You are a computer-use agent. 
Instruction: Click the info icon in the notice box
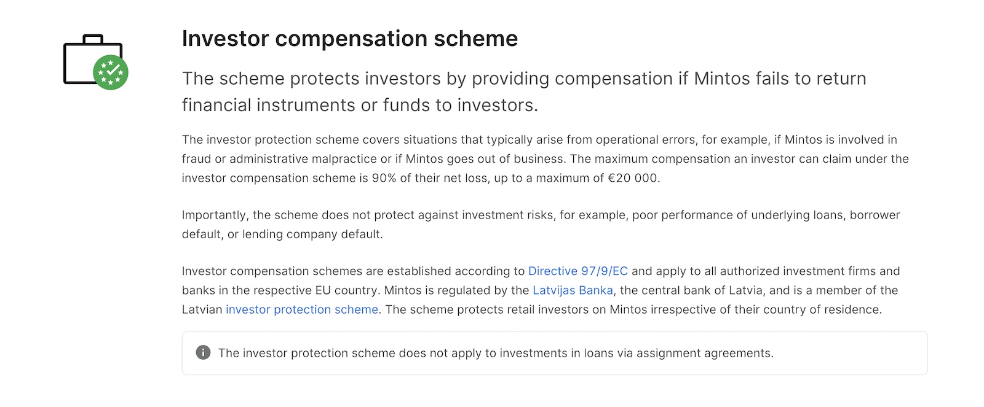[203, 352]
